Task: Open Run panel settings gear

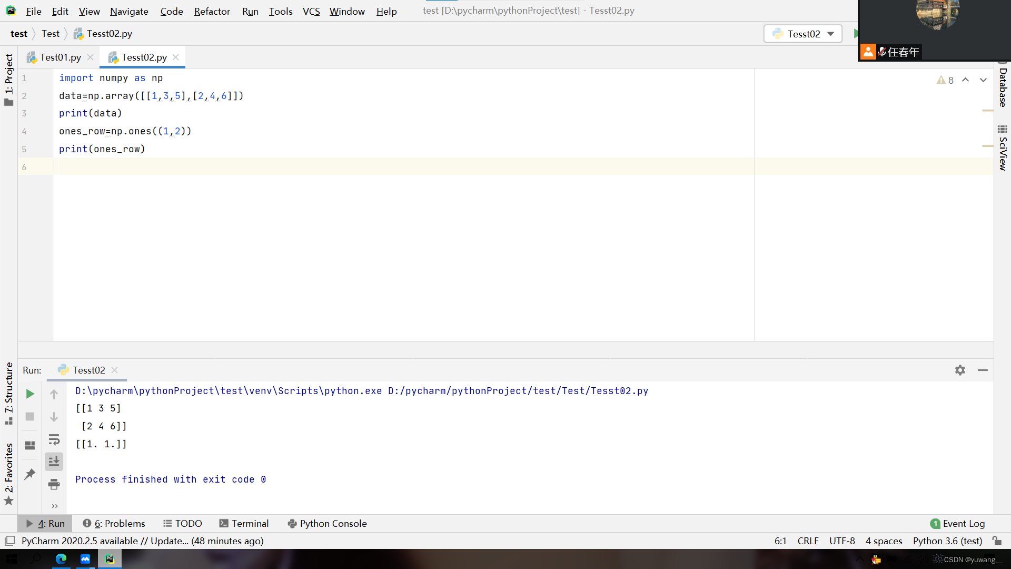Action: point(960,370)
